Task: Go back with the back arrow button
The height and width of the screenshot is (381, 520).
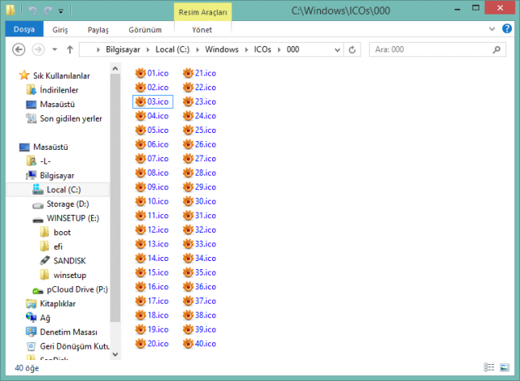Action: [19, 49]
